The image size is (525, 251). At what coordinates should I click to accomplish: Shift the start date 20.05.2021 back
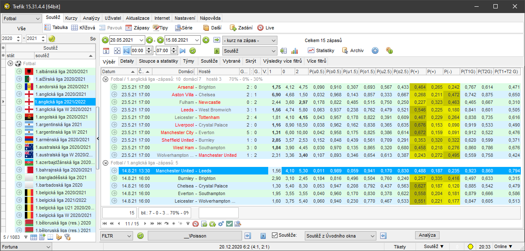(x=105, y=40)
